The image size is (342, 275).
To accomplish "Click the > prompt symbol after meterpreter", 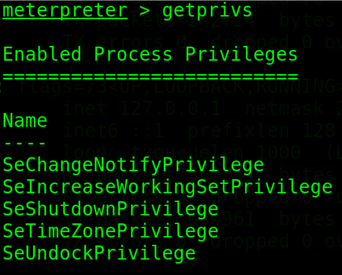I will [145, 11].
